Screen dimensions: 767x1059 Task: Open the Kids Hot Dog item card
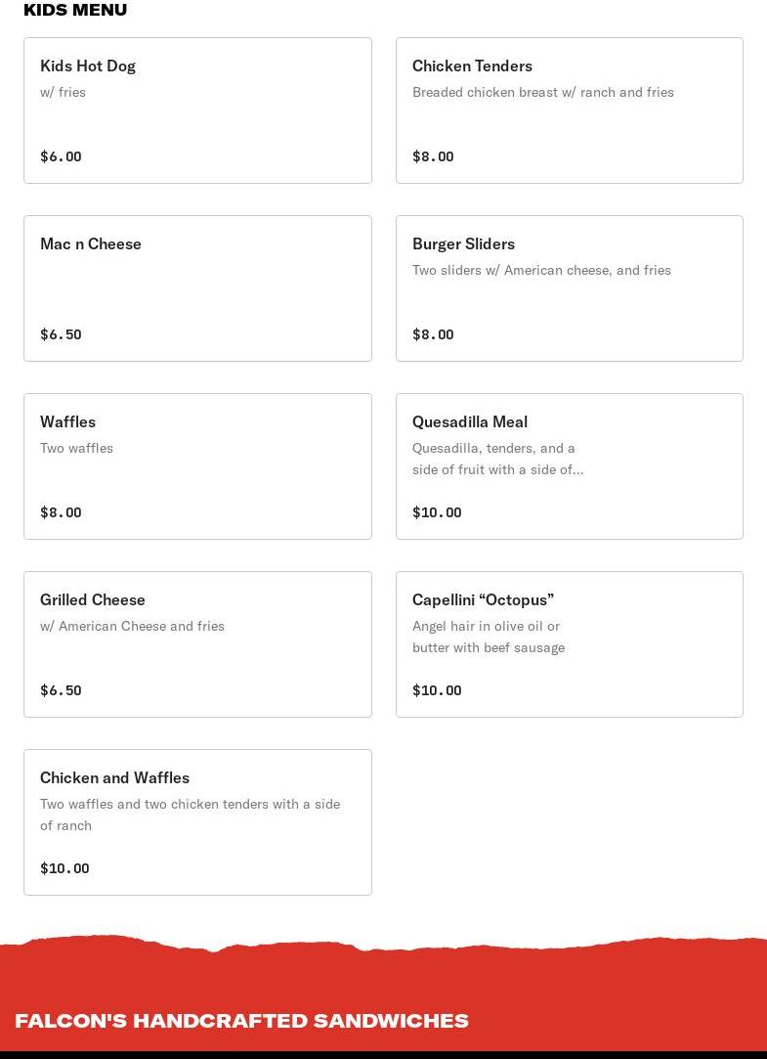pyautogui.click(x=197, y=110)
